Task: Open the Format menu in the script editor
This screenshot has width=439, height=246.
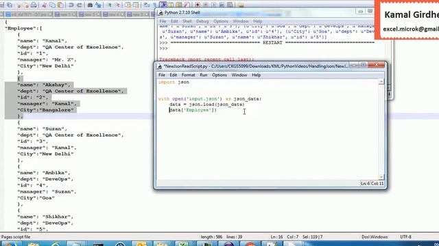Action: tap(188, 75)
